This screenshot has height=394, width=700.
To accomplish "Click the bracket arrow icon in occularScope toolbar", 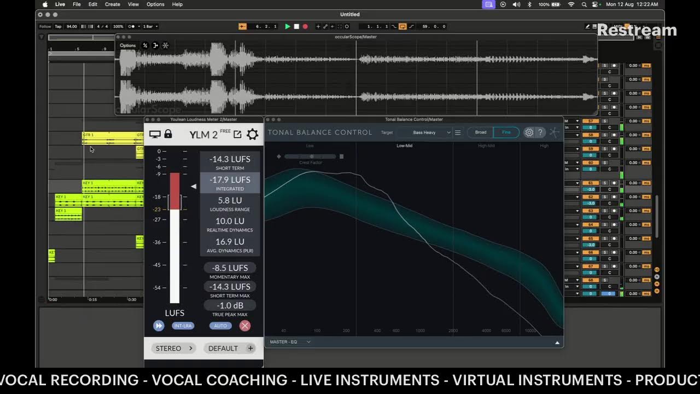I will pyautogui.click(x=155, y=45).
